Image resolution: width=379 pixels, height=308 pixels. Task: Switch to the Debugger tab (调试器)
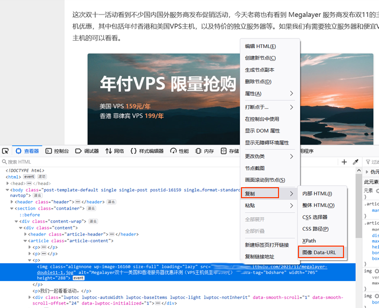point(87,151)
